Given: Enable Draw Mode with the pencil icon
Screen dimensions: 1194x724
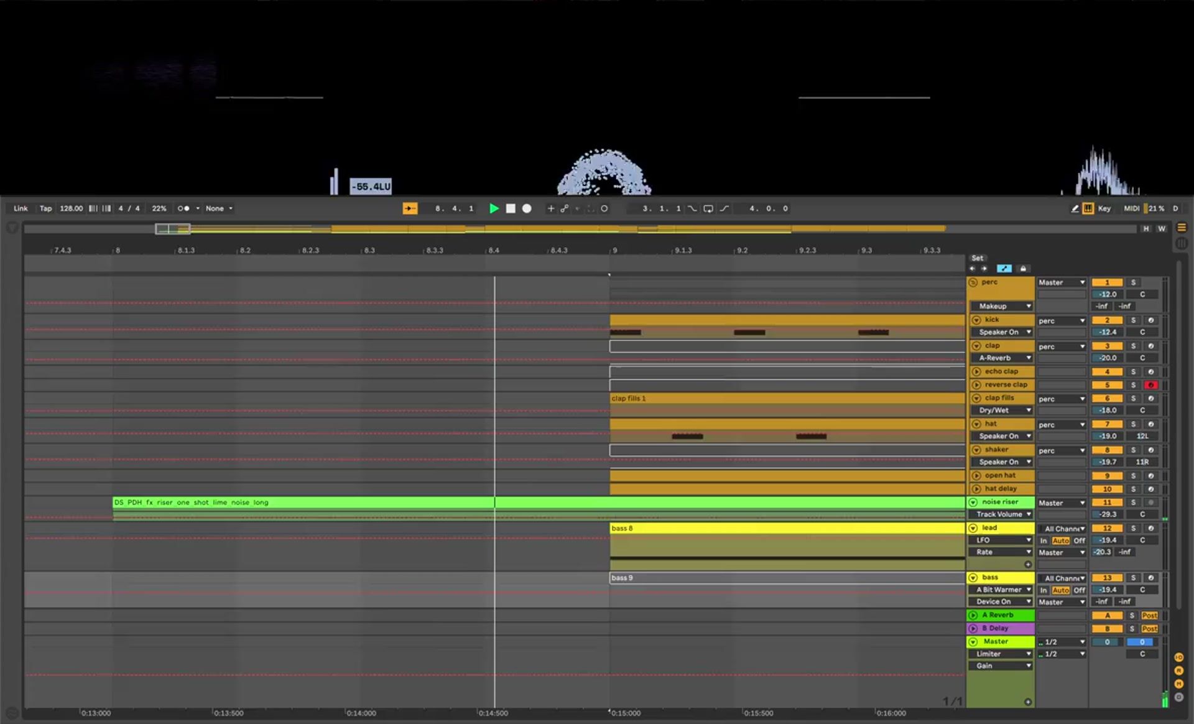Looking at the screenshot, I should click(x=1075, y=208).
